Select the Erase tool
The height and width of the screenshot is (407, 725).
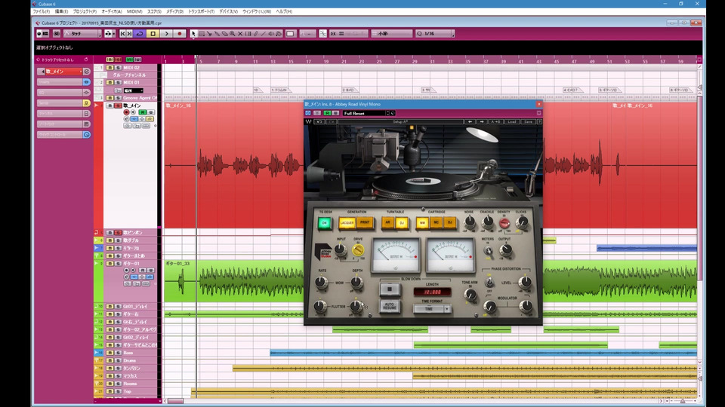point(225,34)
